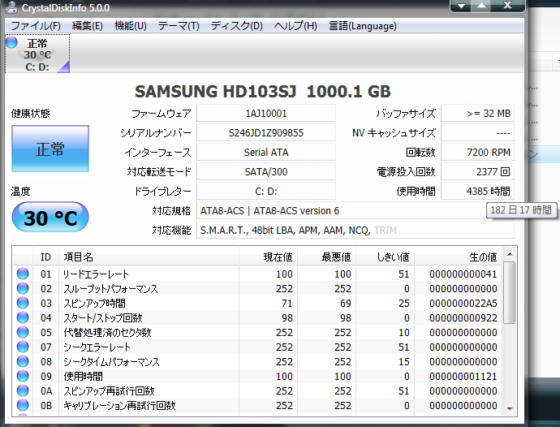
Task: Click the 生の値 column header
Action: tap(459, 257)
